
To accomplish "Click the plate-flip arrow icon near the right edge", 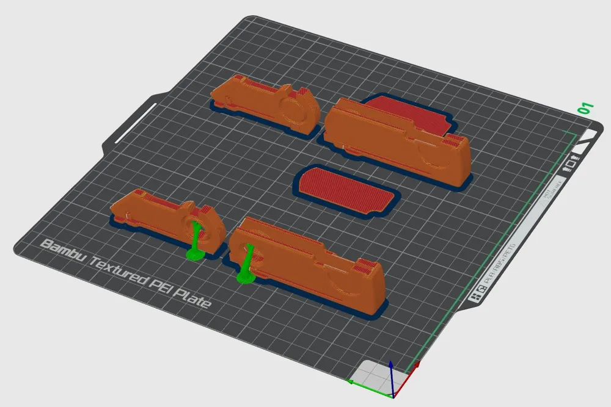I will pyautogui.click(x=569, y=162).
